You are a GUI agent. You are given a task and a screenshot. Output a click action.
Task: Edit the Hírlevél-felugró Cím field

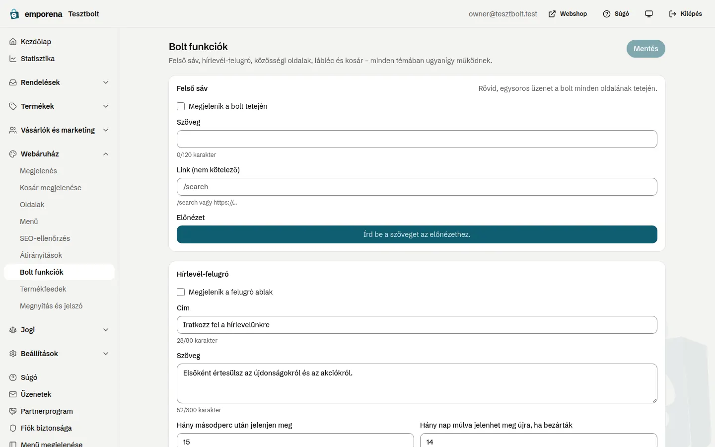coord(417,325)
